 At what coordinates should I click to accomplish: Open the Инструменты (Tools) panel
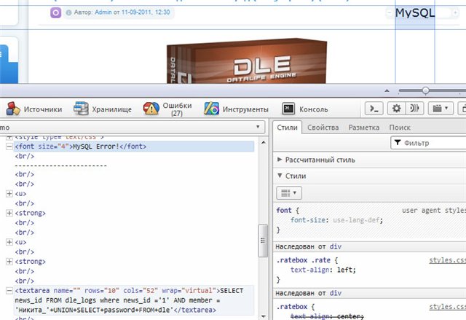pos(236,109)
